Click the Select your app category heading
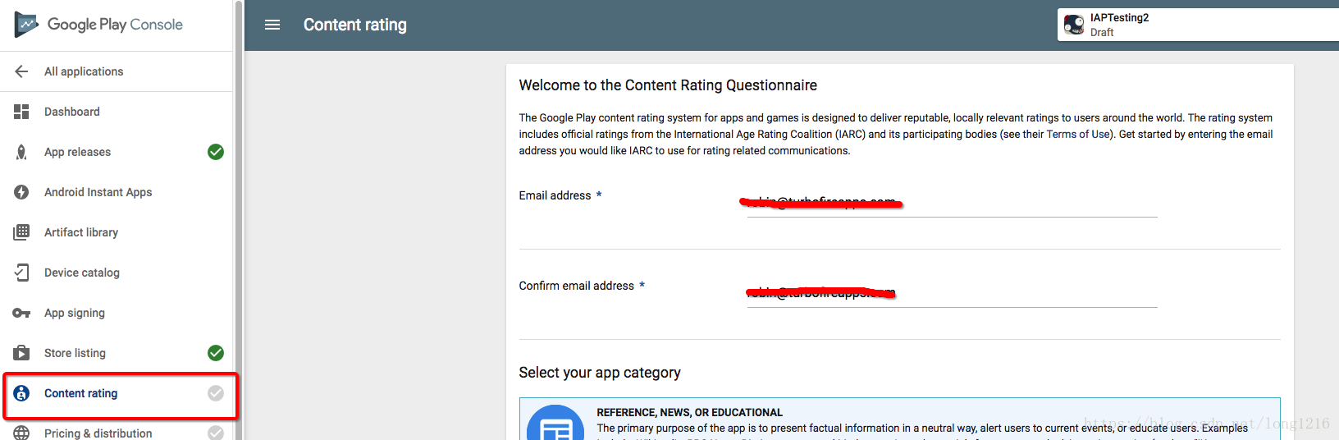 pyautogui.click(x=600, y=373)
